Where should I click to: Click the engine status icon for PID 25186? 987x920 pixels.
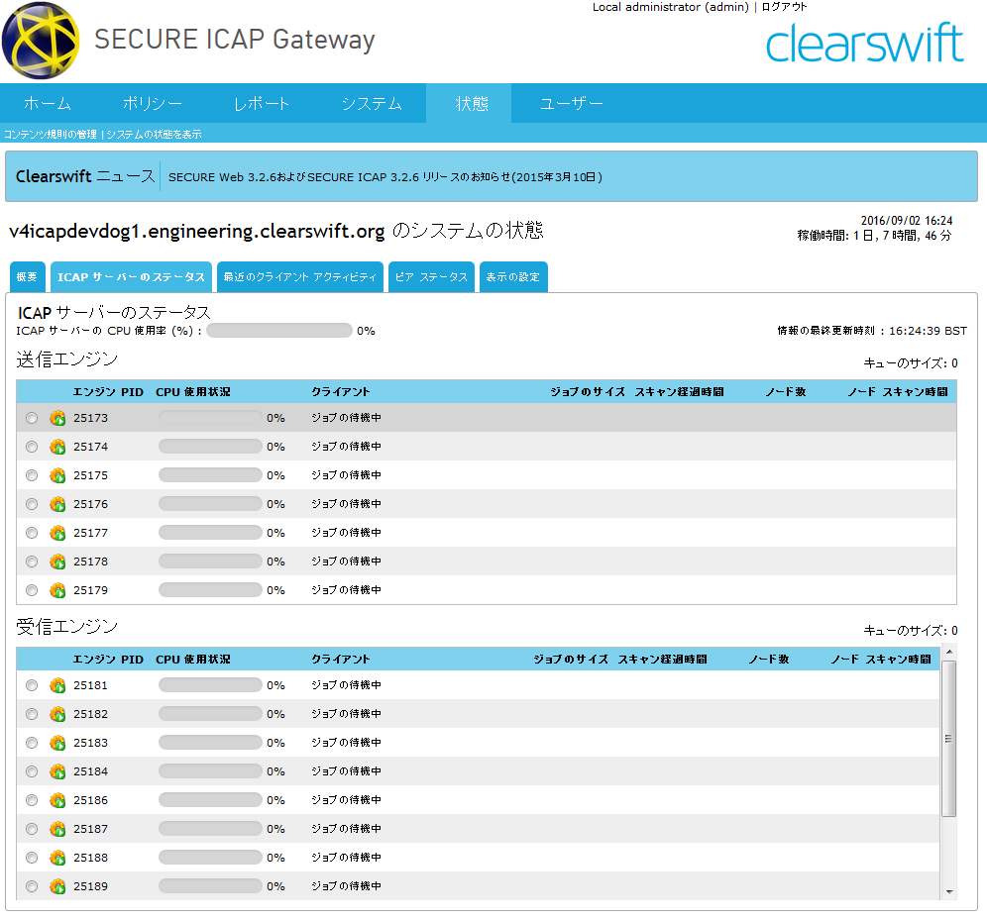(x=57, y=800)
